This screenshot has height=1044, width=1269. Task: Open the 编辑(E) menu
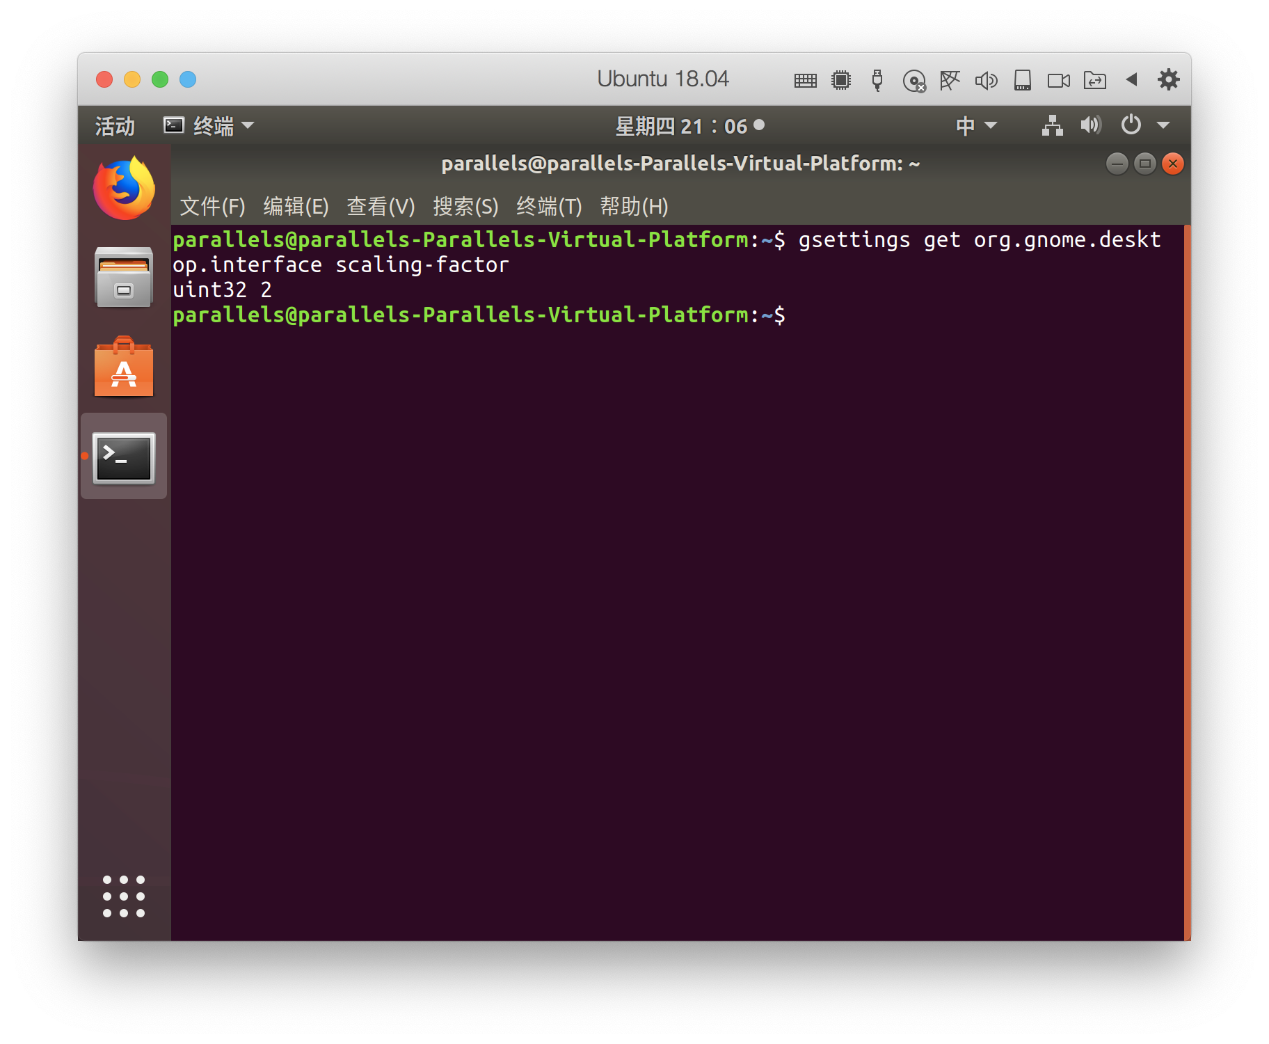(x=296, y=206)
